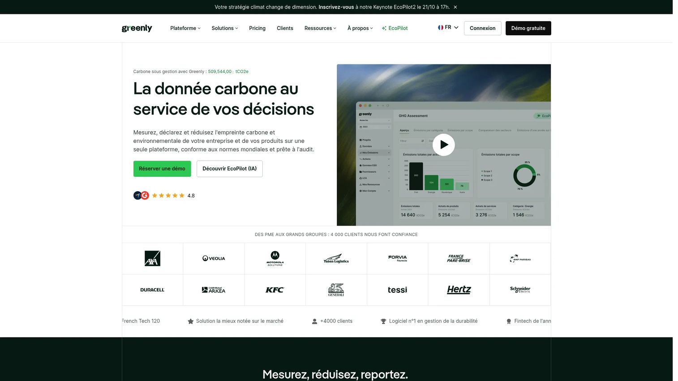
Task: Click the BNP Paribas logo
Action: 520,259
